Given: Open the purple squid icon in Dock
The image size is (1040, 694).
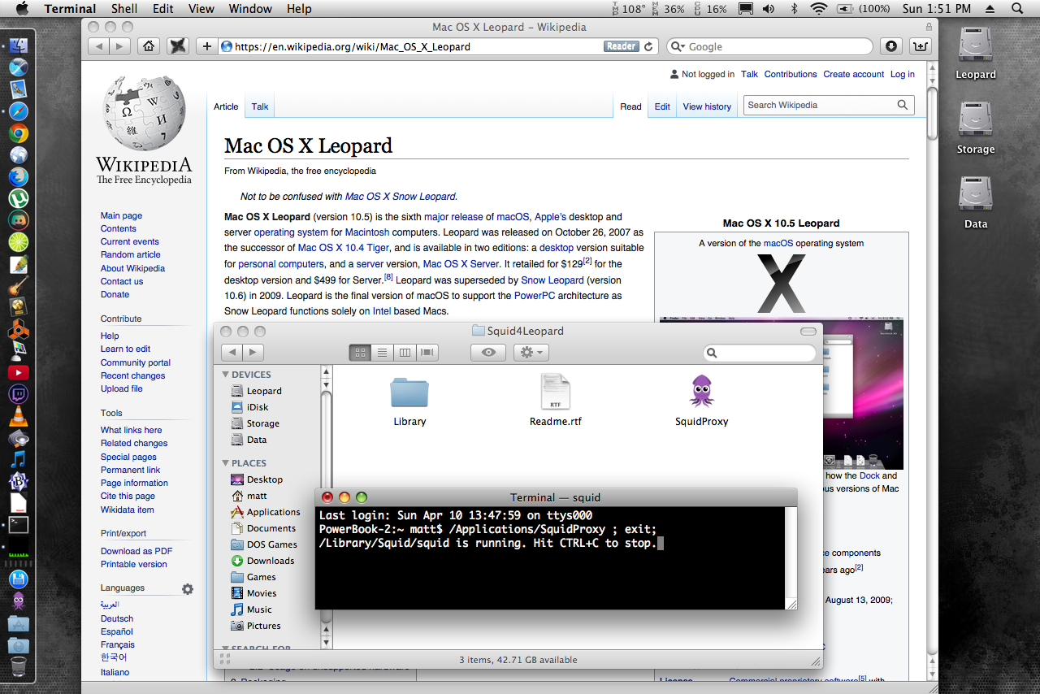Looking at the screenshot, I should pos(19,601).
